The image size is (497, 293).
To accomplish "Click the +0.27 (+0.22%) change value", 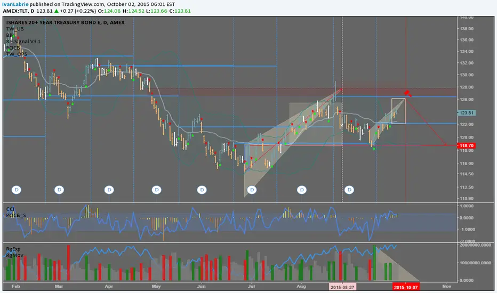I will pos(77,11).
